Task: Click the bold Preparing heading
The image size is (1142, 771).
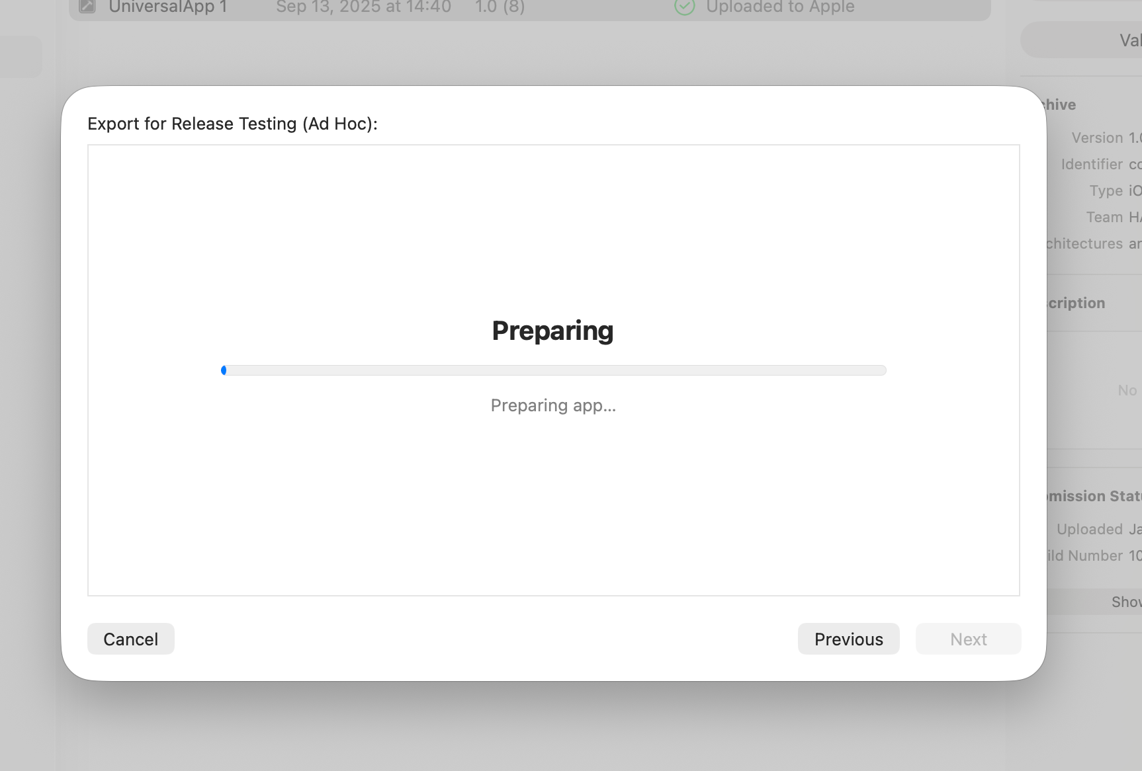Action: point(552,331)
